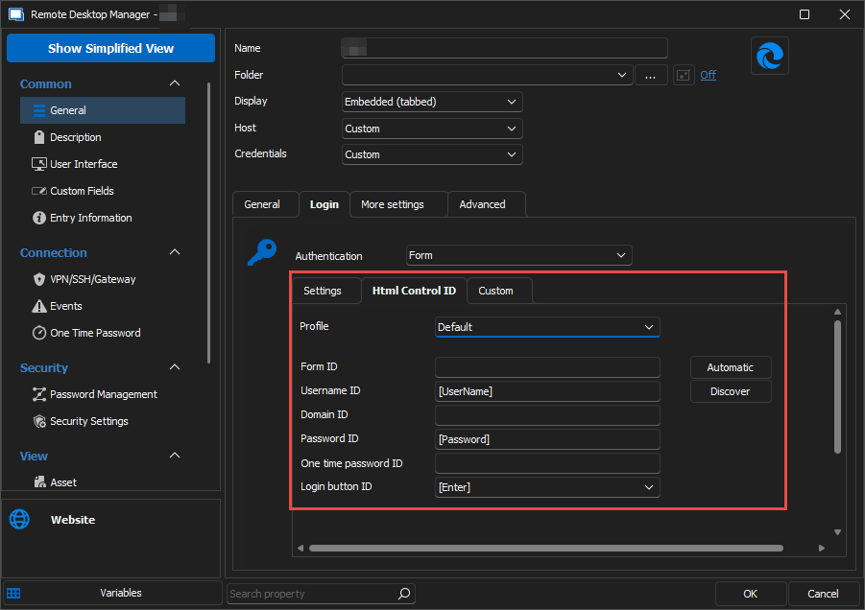Open the Authentication dropdown set to Form
This screenshot has width=865, height=610.
tap(519, 255)
